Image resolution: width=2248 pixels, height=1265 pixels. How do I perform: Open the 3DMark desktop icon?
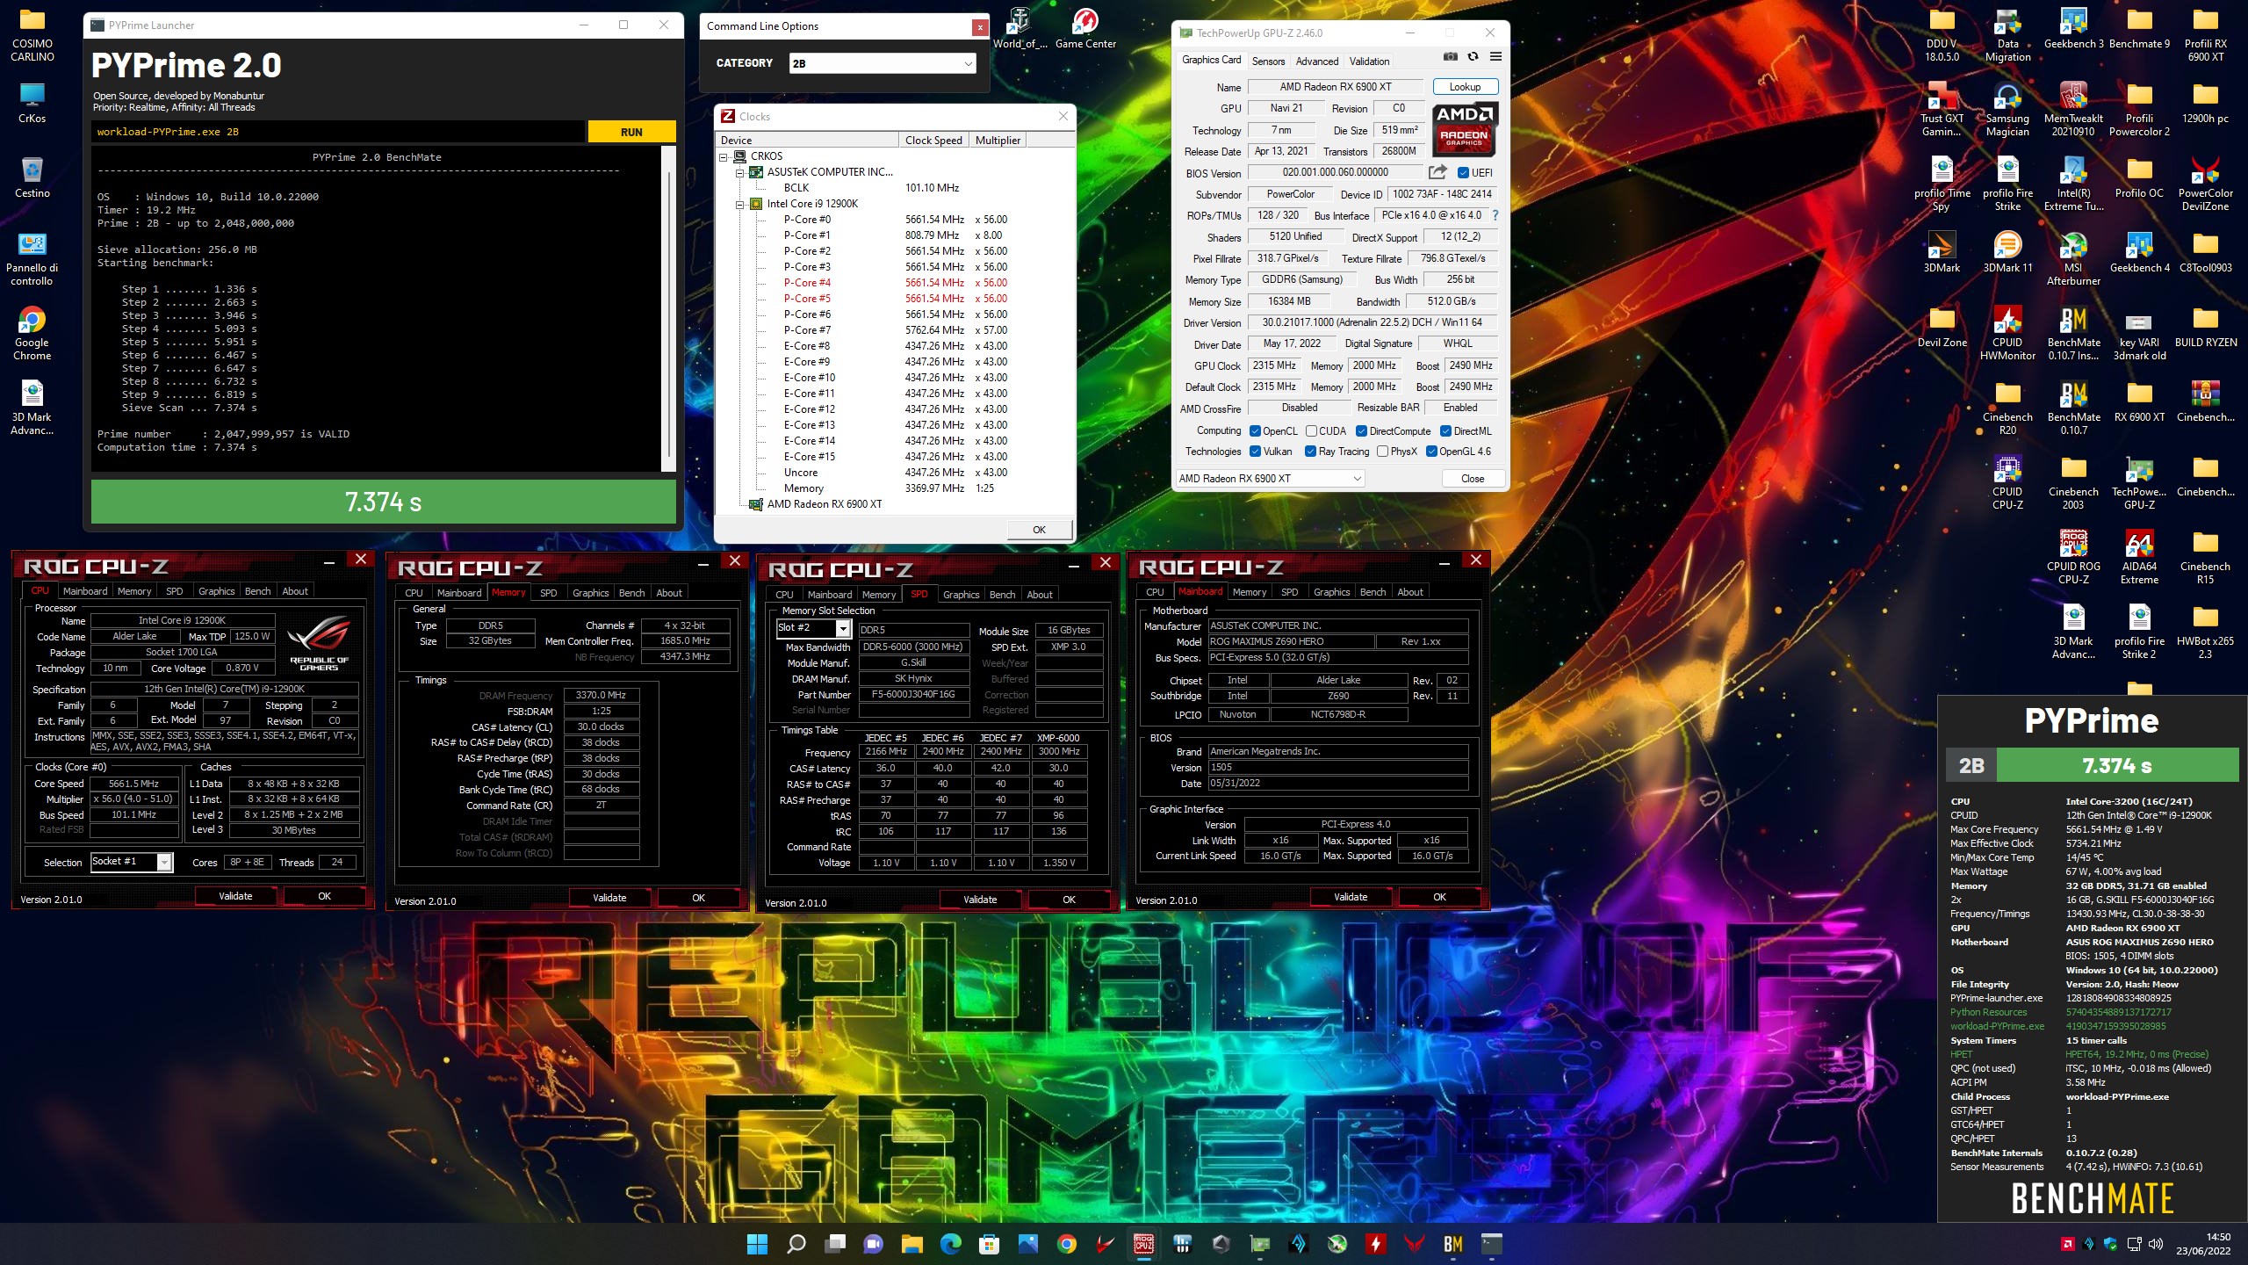click(1942, 251)
